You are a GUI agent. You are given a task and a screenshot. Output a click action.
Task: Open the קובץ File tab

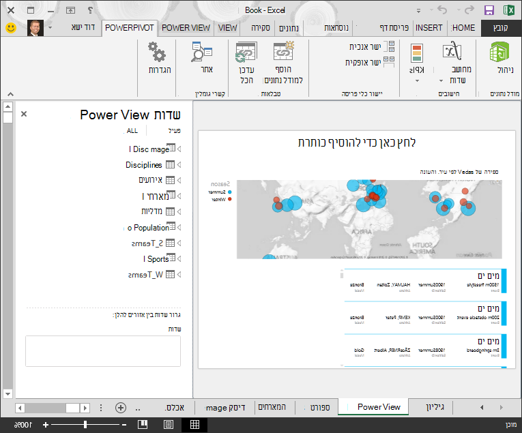(501, 28)
